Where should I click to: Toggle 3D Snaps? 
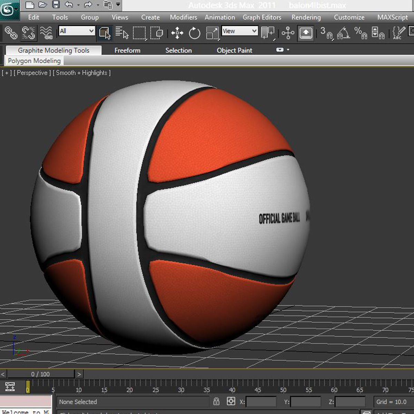point(326,33)
